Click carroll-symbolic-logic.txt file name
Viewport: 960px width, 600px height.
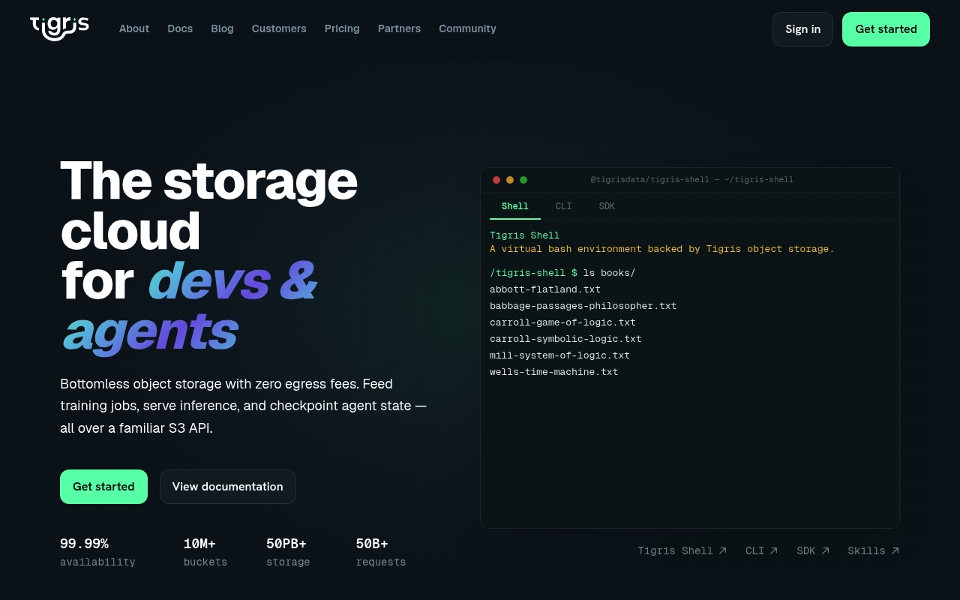(565, 339)
